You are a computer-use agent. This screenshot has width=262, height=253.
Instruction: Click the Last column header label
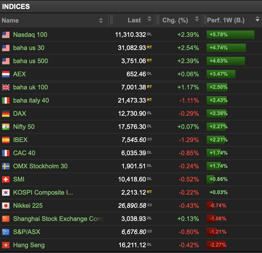134,20
